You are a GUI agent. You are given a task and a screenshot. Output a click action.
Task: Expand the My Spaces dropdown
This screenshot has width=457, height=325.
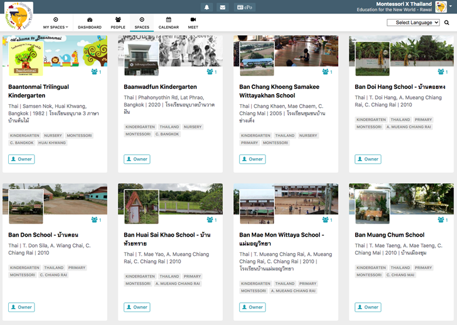56,23
